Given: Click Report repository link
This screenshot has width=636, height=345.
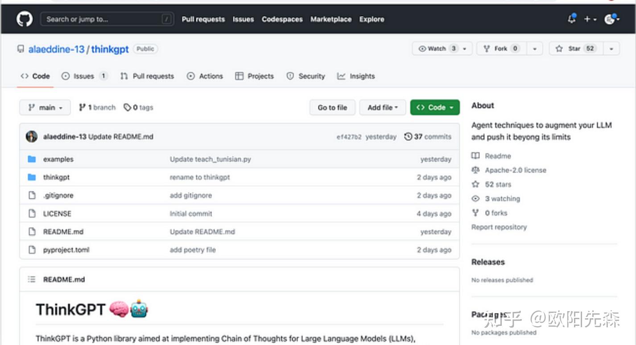Looking at the screenshot, I should [x=499, y=227].
